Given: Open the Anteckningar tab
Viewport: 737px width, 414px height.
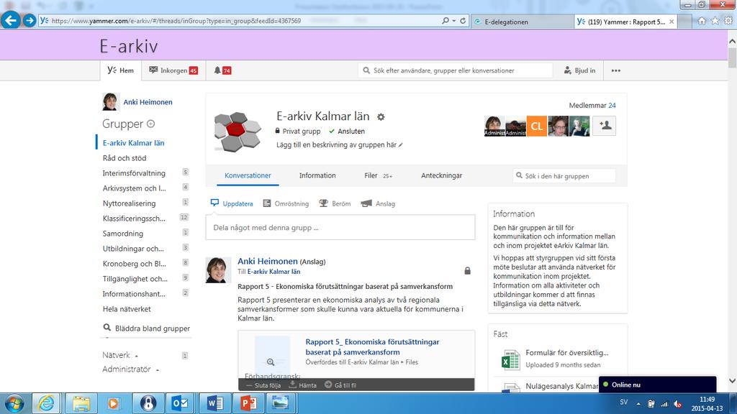Looking at the screenshot, I should tap(441, 175).
